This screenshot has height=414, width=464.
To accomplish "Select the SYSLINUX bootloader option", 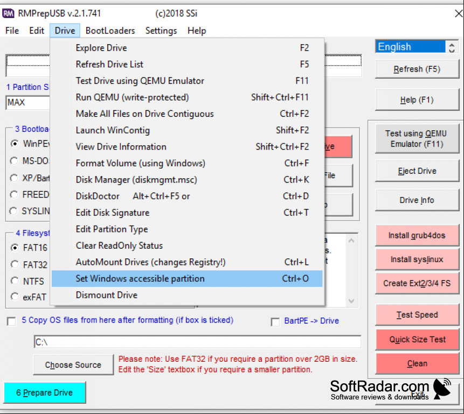I will (13, 211).
